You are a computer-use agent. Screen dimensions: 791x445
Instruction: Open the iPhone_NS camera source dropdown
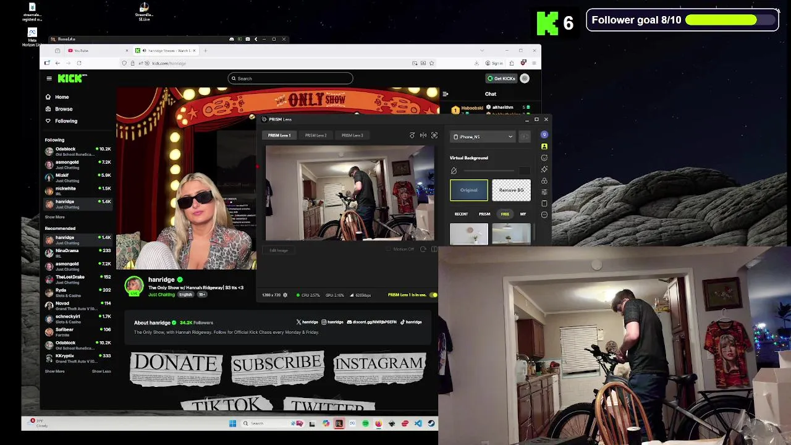483,137
